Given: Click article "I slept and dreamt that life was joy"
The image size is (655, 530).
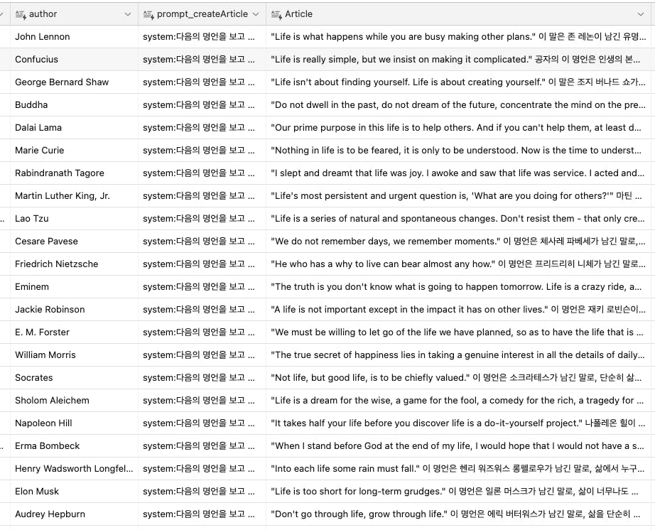Looking at the screenshot, I should (x=460, y=173).
